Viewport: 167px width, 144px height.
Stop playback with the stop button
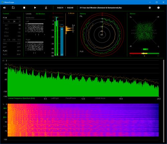pyautogui.click(x=24, y=8)
